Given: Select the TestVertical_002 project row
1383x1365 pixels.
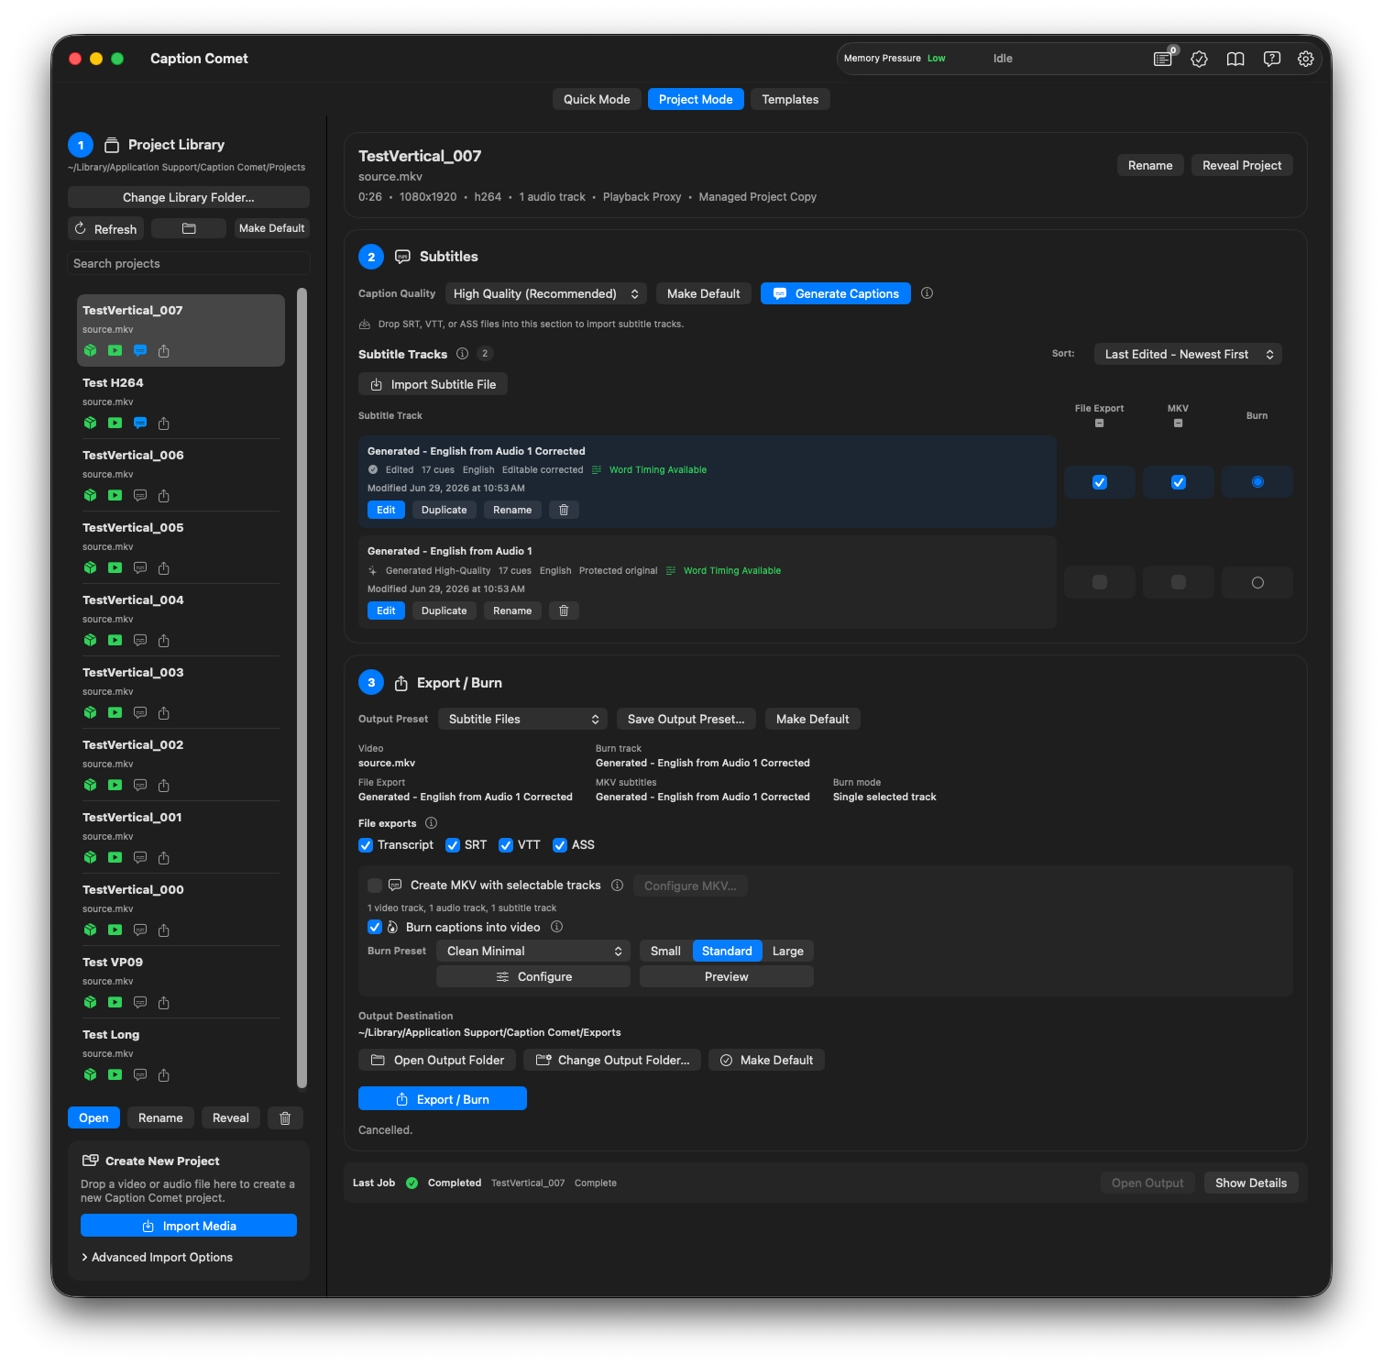Looking at the screenshot, I should point(181,765).
